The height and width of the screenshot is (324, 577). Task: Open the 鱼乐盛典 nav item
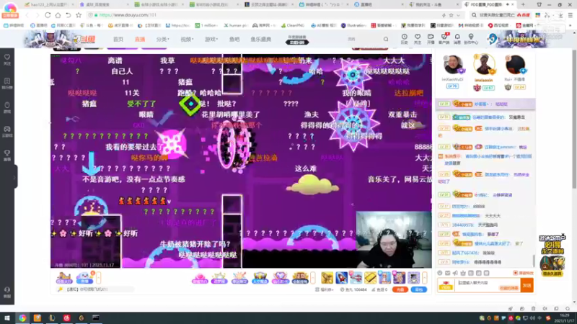261,40
